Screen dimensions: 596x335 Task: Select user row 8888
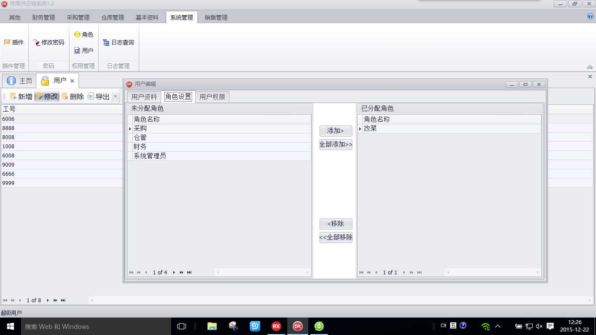click(62, 128)
